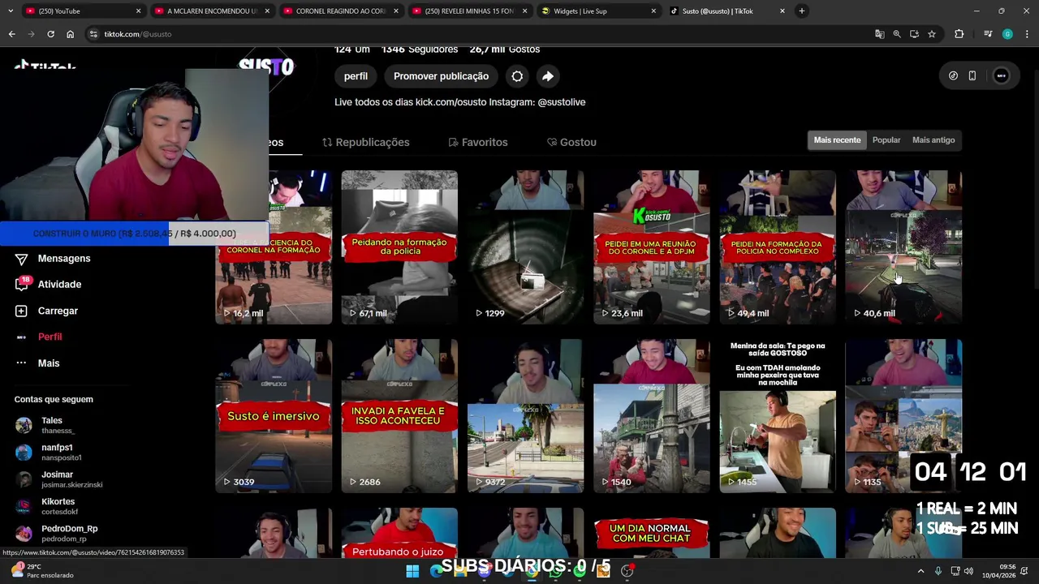Open followed account Kikortes
This screenshot has height=584, width=1039.
click(x=46, y=506)
